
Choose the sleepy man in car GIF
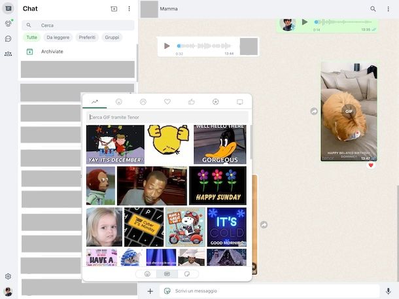coord(152,186)
